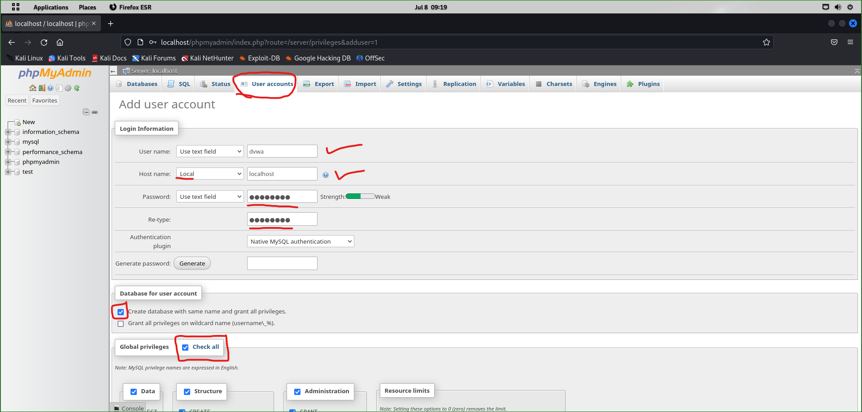Expand mysql database tree node

coord(8,142)
